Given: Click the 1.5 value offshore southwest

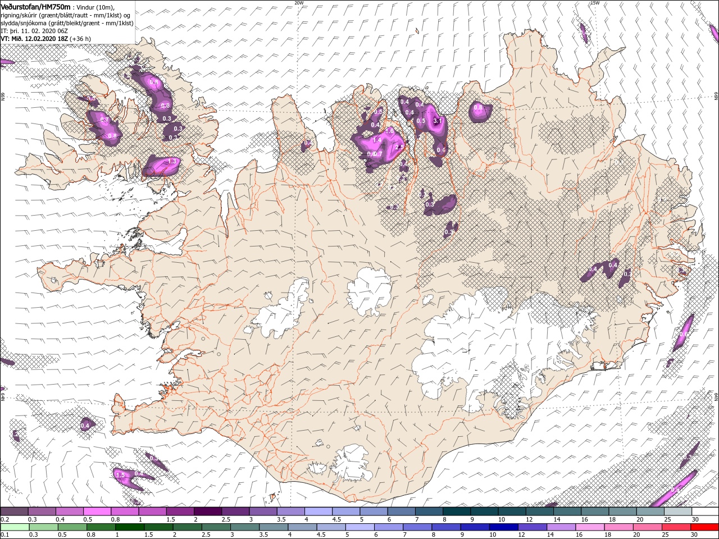Looking at the screenshot, I should click(x=120, y=475).
